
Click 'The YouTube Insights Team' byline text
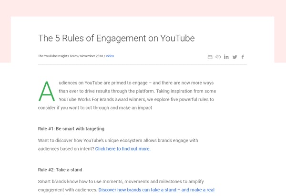(58, 56)
